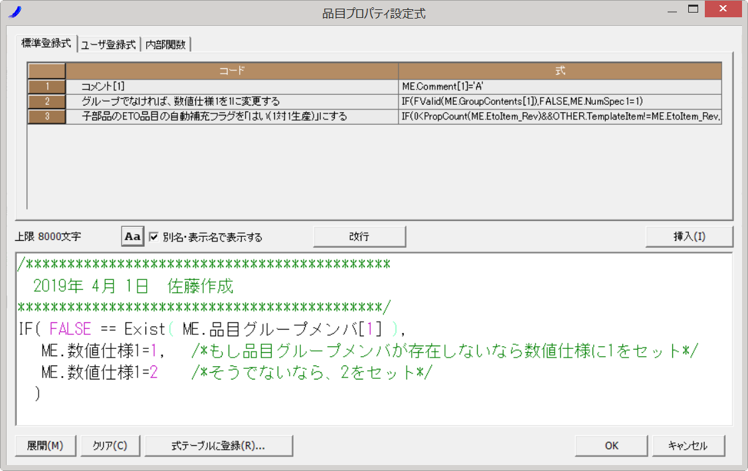The width and height of the screenshot is (748, 471).
Task: Click 式テーブルに登録(R)... button
Action: point(219,446)
